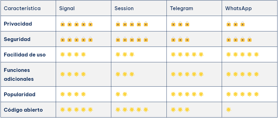Click second star in Session Popularidad row

(x=125, y=94)
